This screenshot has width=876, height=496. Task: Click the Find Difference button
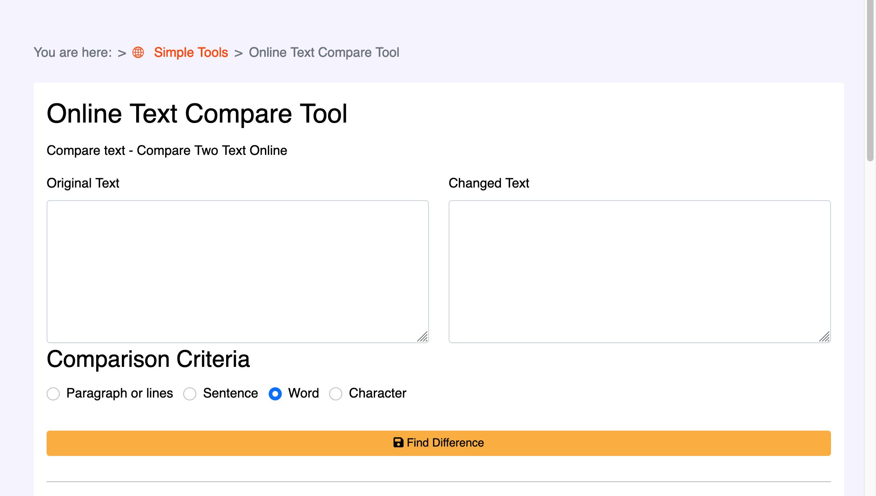(439, 443)
